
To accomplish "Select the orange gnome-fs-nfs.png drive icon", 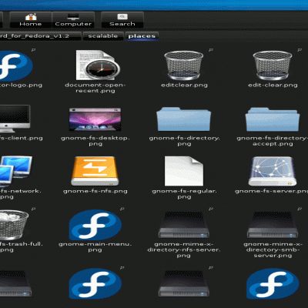I will pos(95,171).
